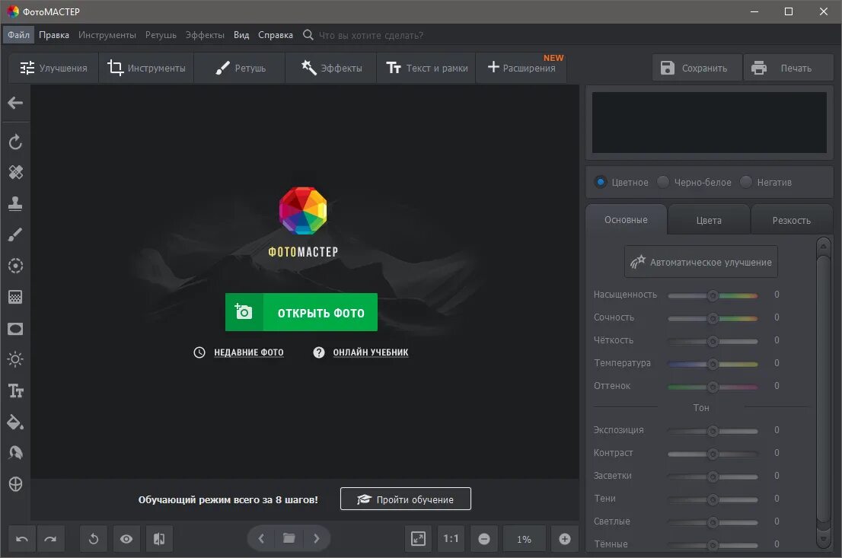This screenshot has width=842, height=558.
Task: Open the Недавние фото link
Action: [x=249, y=352]
